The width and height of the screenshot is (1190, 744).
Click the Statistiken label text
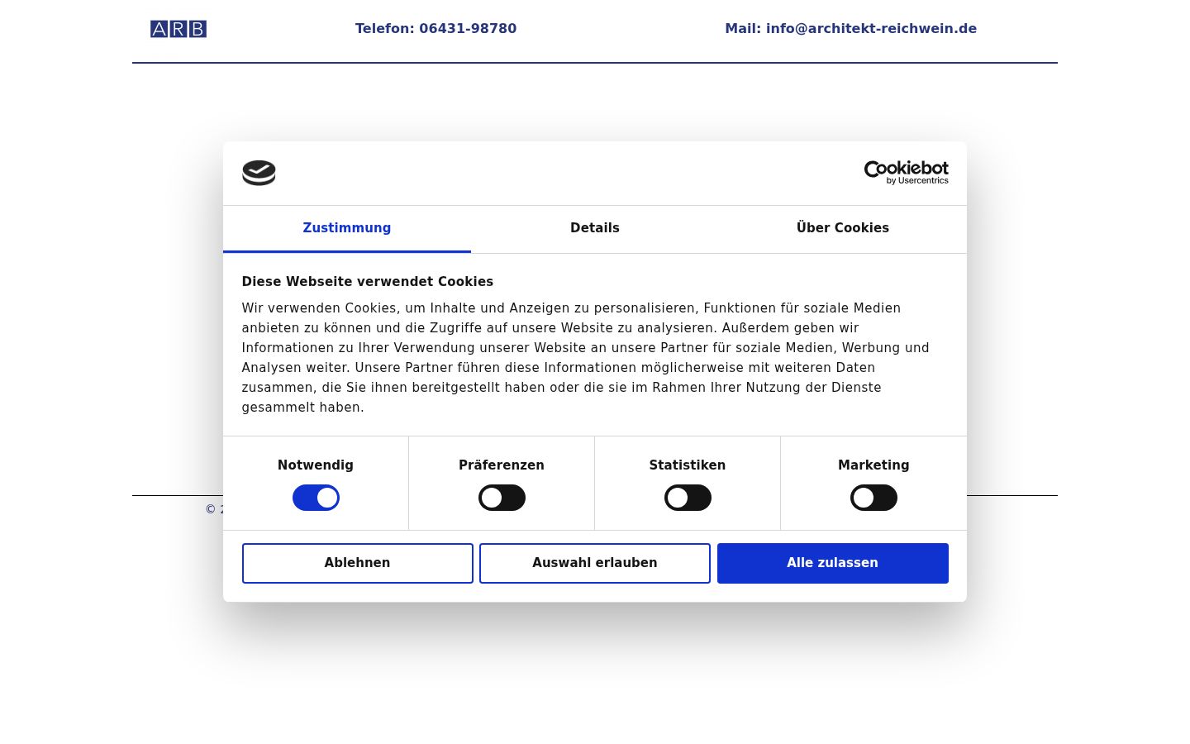(688, 465)
